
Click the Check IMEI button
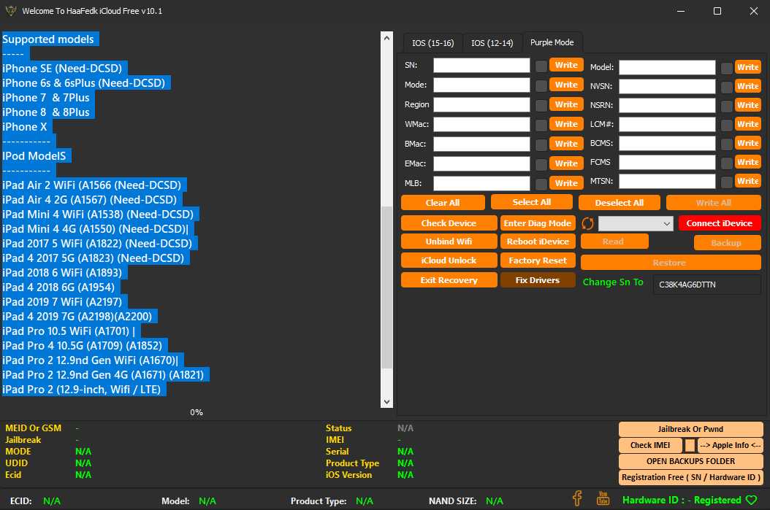[x=650, y=445]
